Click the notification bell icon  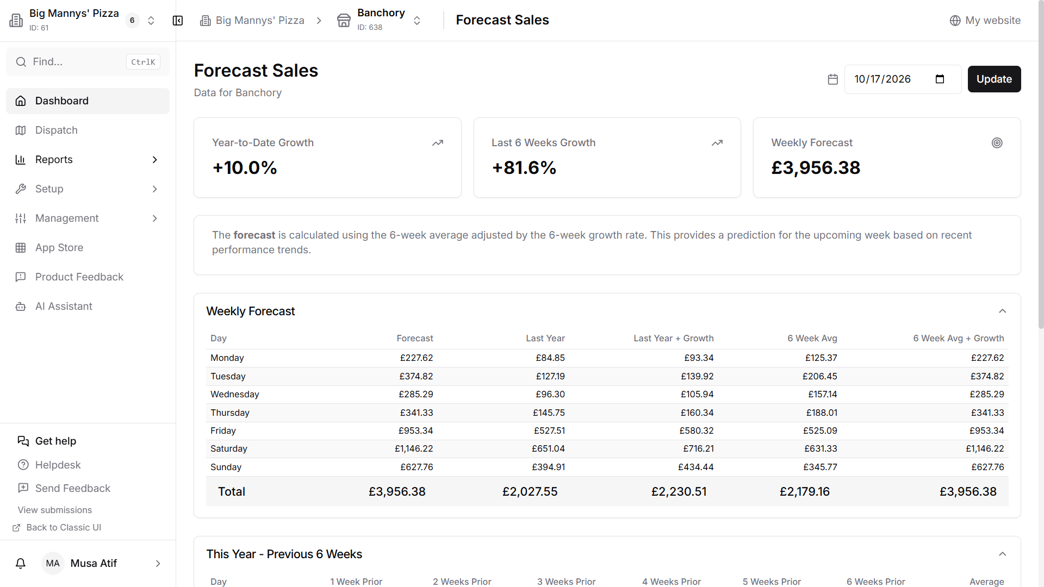tap(21, 564)
